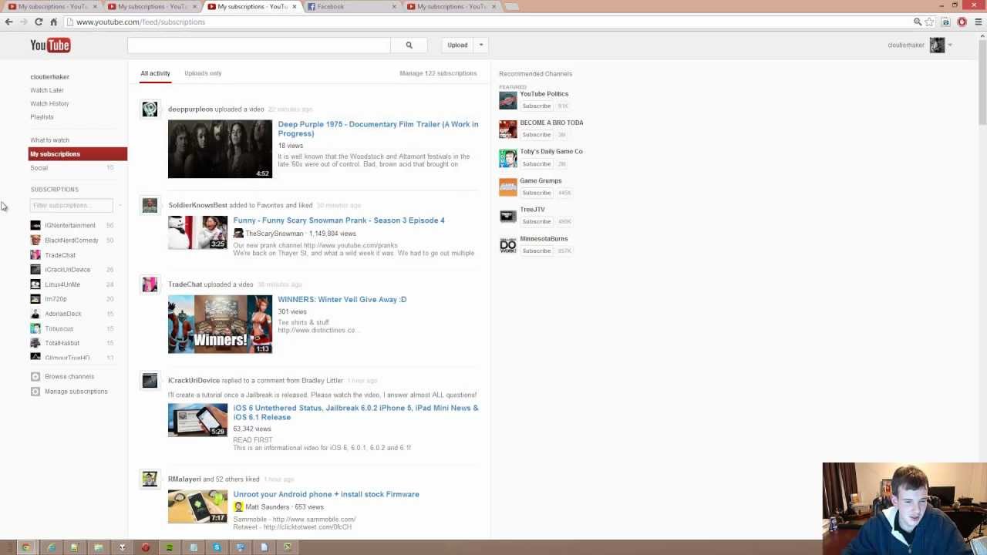Open Playlists in sidebar

tap(42, 117)
